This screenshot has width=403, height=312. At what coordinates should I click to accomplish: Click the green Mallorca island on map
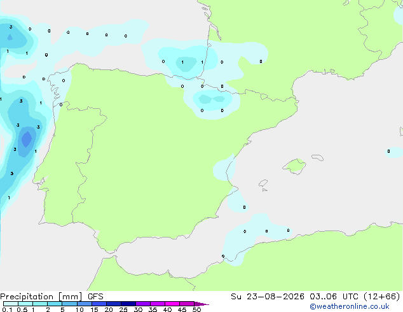pyautogui.click(x=295, y=166)
